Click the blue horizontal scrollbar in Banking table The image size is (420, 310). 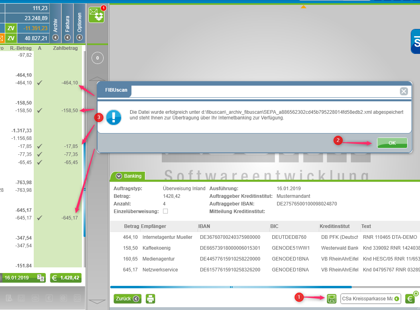click(230, 287)
